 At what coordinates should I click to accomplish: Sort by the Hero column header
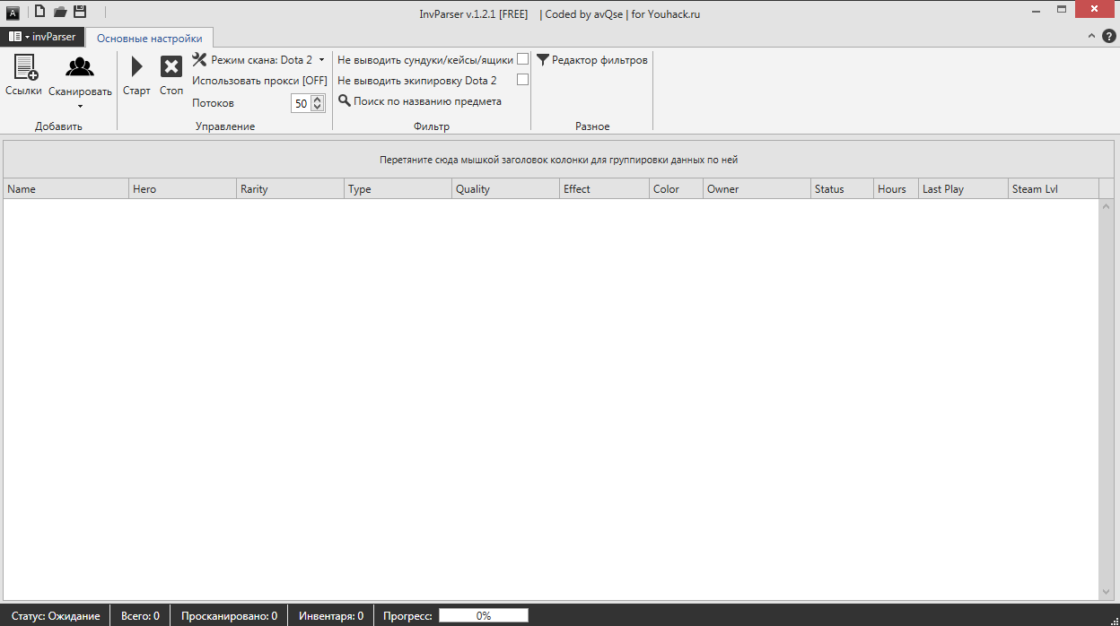[x=183, y=189]
